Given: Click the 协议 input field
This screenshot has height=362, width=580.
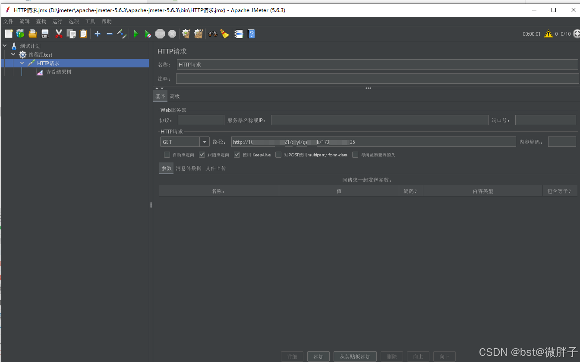Looking at the screenshot, I should click(x=201, y=120).
